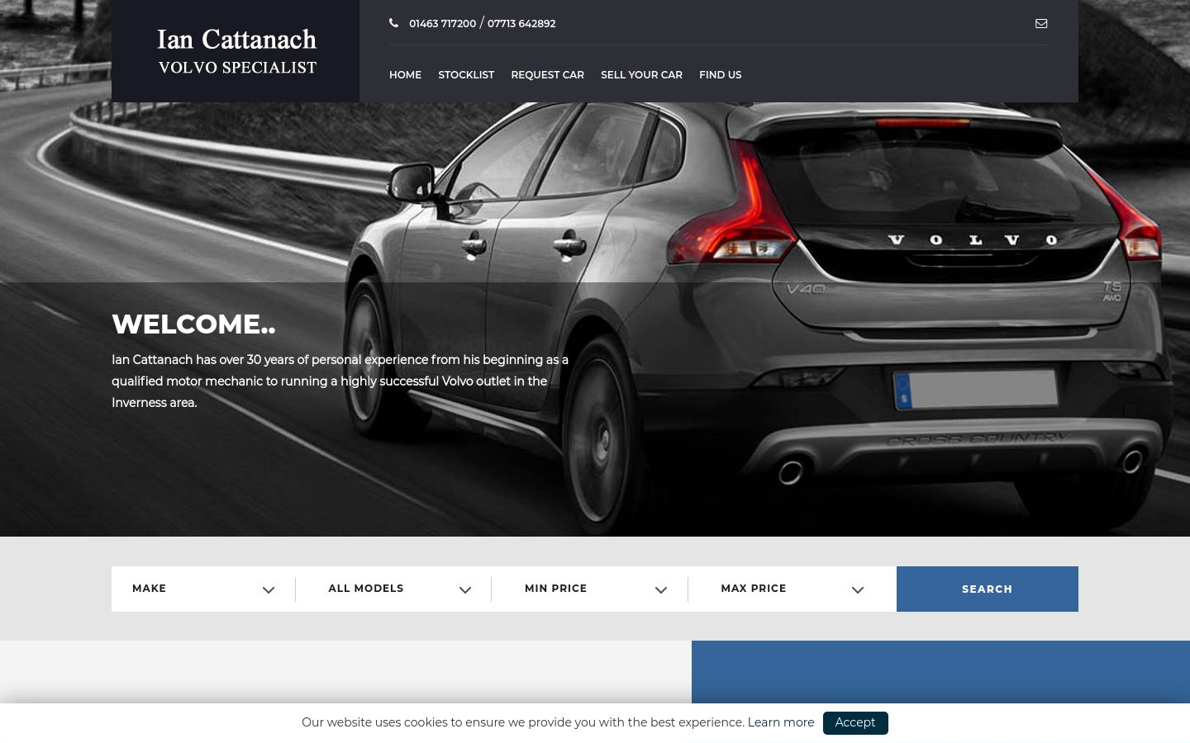Accept the cookie notice
Image resolution: width=1190 pixels, height=743 pixels.
click(855, 722)
